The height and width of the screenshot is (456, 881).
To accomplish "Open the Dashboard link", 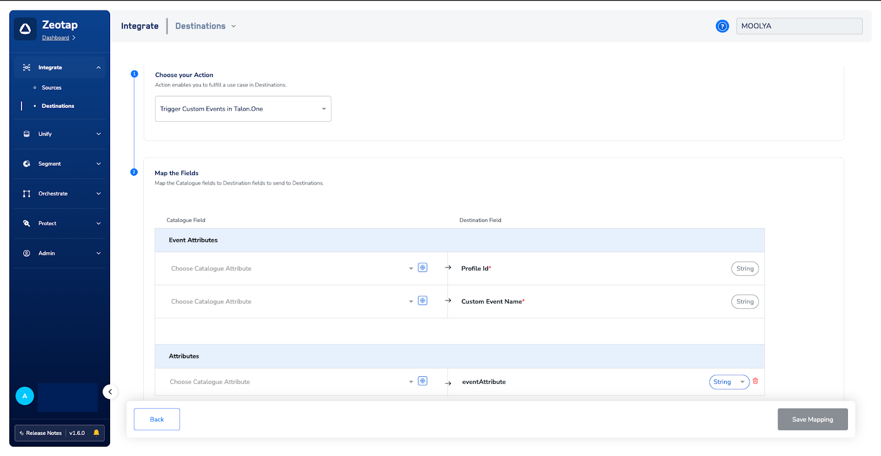I will tap(56, 38).
